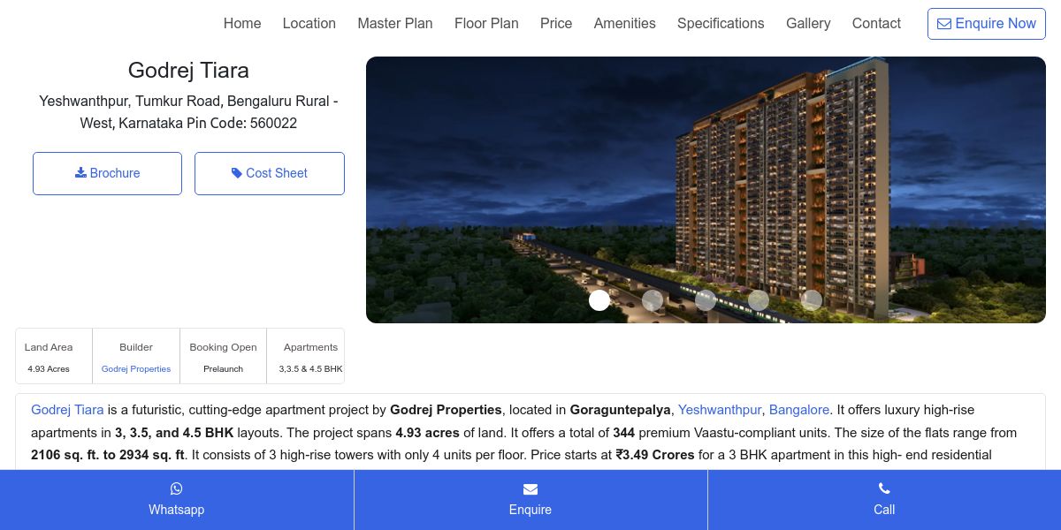This screenshot has width=1061, height=530.
Task: Click the phone icon above Call
Action: [884, 488]
